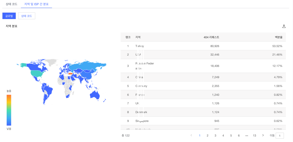Download the region distribution data
Viewport: 293px width, 142px height.
(x=284, y=26)
